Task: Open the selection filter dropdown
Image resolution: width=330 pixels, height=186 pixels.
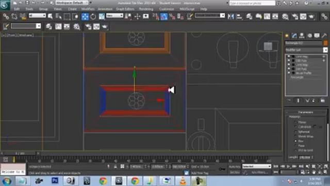Action: 37,16
